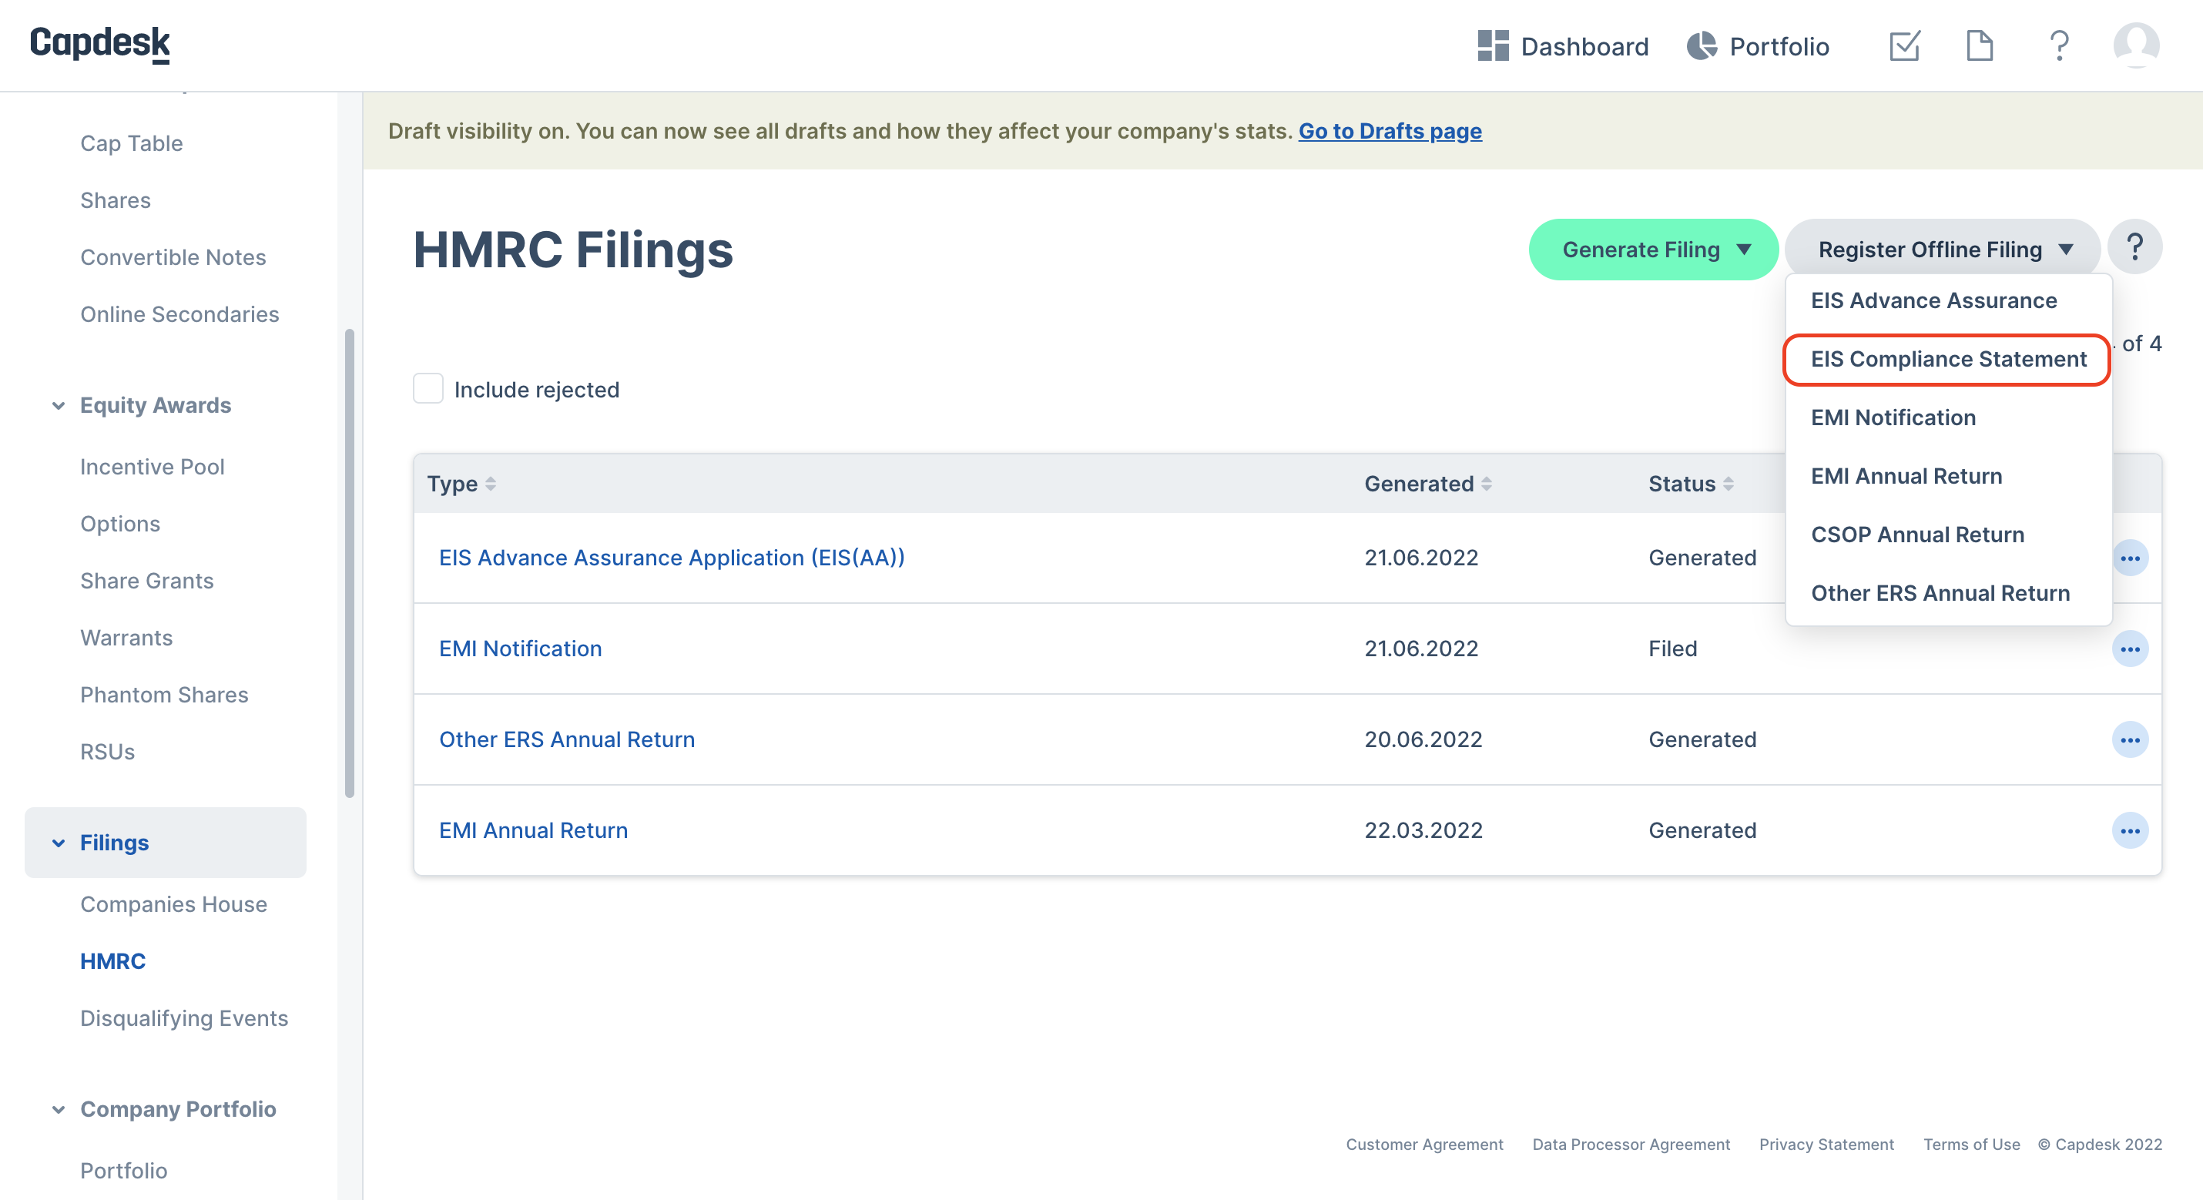
Task: Open Privacy Statement footer link
Action: tap(1826, 1145)
